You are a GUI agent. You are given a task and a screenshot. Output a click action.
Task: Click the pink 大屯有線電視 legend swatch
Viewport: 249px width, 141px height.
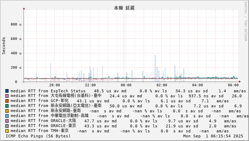pos(7,96)
